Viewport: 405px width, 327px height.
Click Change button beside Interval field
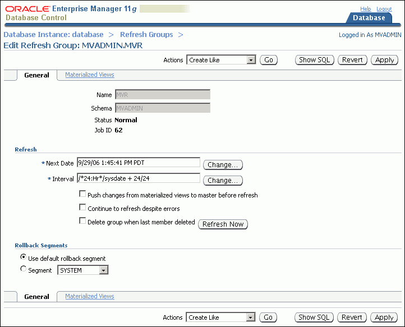tap(223, 181)
